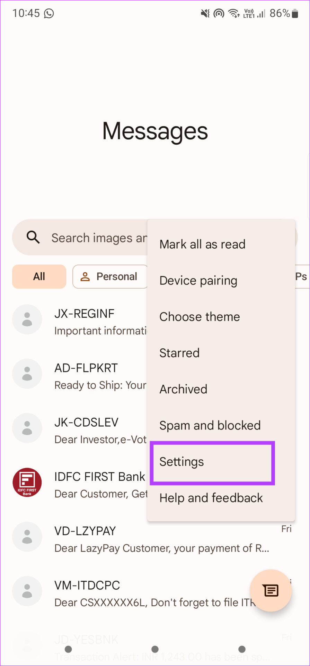Tap the search magnifier icon

click(x=33, y=238)
